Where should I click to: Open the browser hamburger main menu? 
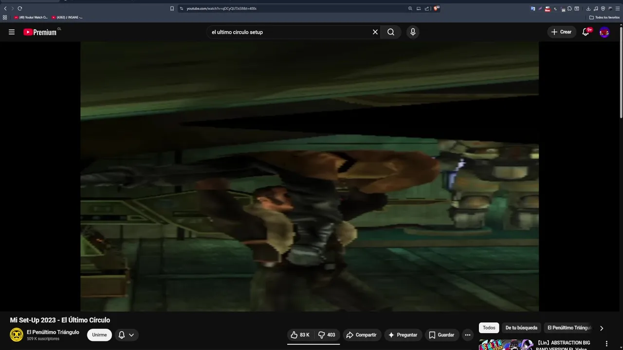click(x=618, y=9)
